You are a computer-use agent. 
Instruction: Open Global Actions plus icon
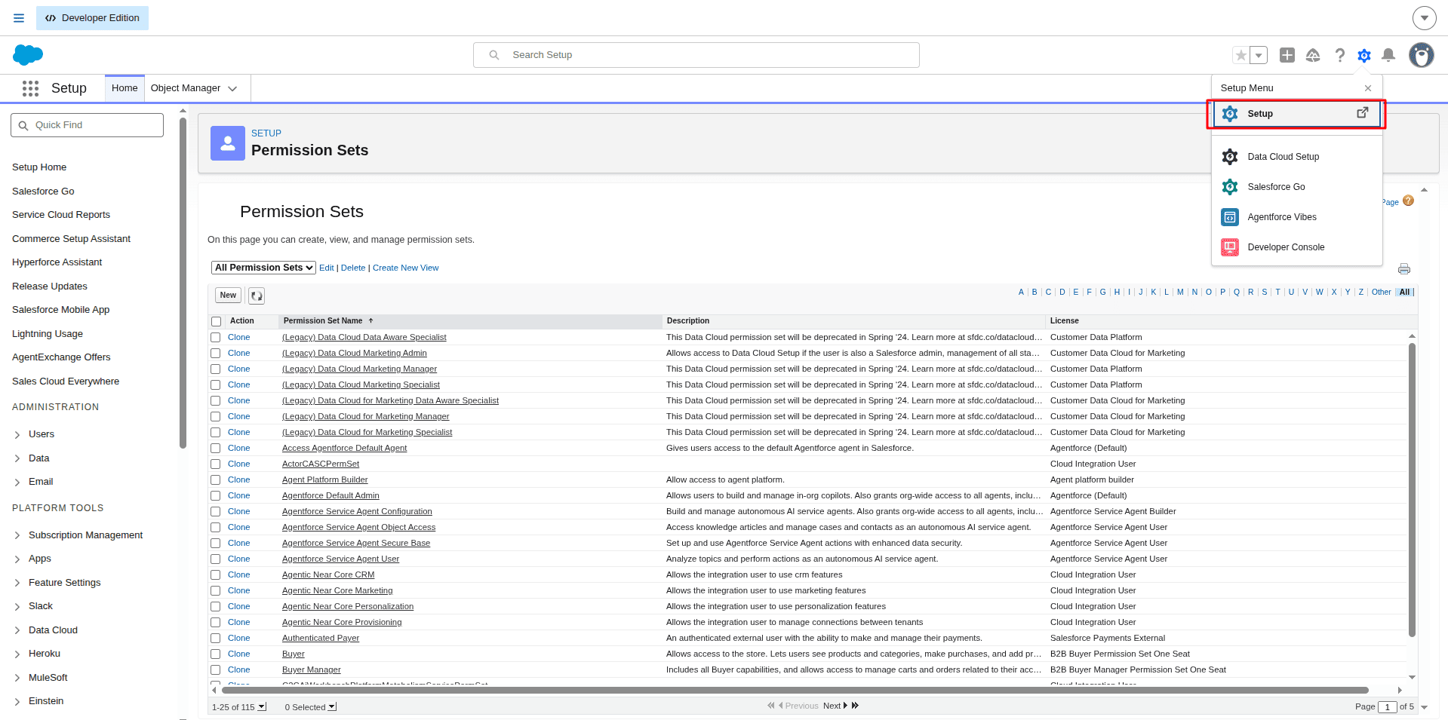click(x=1287, y=55)
